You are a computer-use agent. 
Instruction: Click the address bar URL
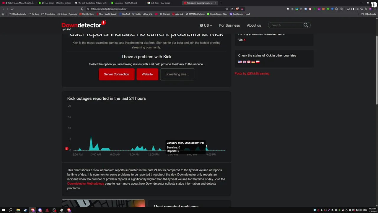[109, 9]
